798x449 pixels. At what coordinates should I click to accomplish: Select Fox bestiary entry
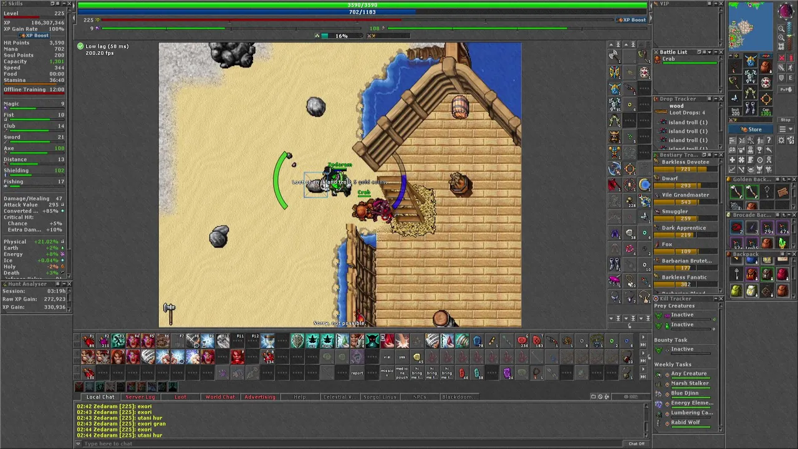pyautogui.click(x=686, y=248)
